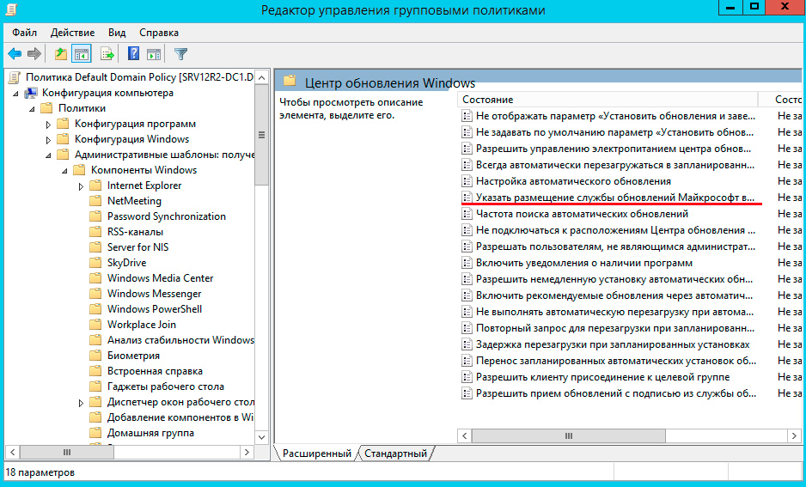Click the policy scroll icon of Default Domain Policy
The height and width of the screenshot is (487, 806).
pyautogui.click(x=15, y=77)
